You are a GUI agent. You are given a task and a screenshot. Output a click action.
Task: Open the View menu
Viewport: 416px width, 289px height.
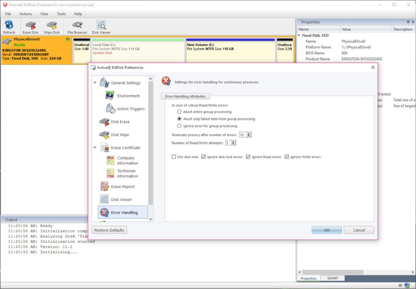point(44,14)
